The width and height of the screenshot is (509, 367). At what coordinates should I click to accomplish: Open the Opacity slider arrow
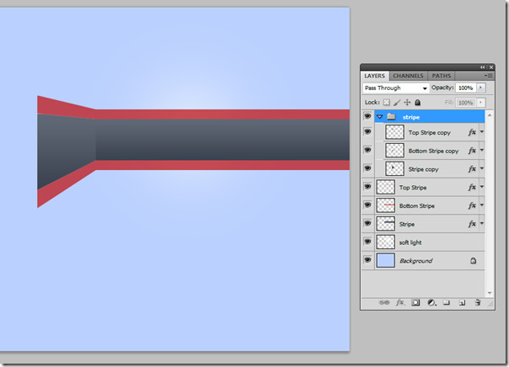[x=480, y=88]
